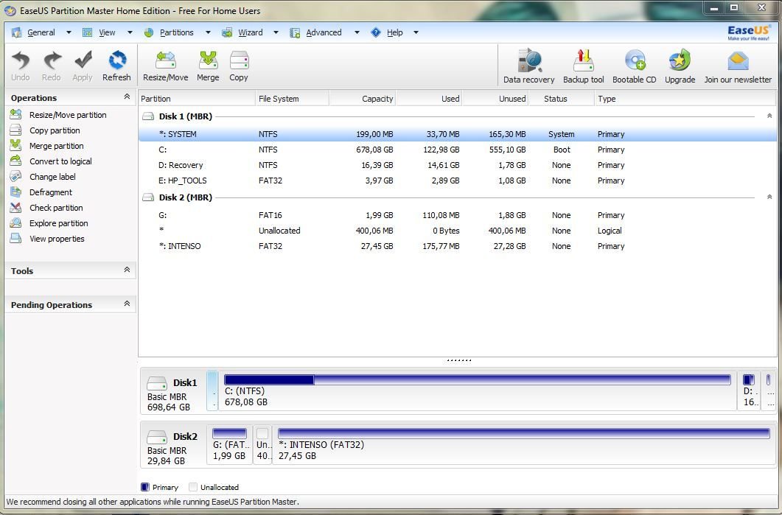Select the Merge toolbar icon
This screenshot has width=782, height=515.
pos(208,60)
